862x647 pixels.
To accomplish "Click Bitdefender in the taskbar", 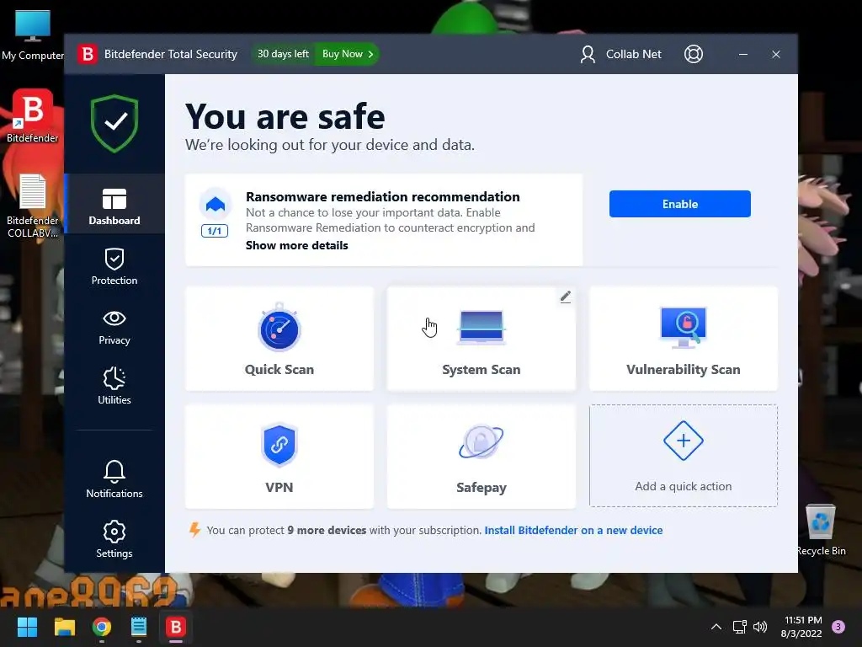I will click(176, 627).
